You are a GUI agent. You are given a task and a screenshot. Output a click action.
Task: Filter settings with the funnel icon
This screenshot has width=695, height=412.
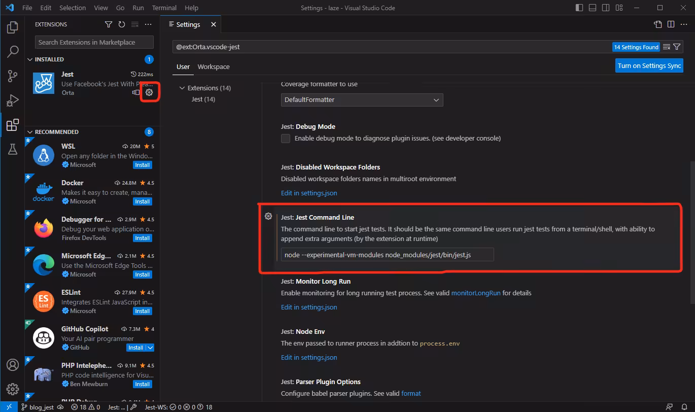(677, 47)
